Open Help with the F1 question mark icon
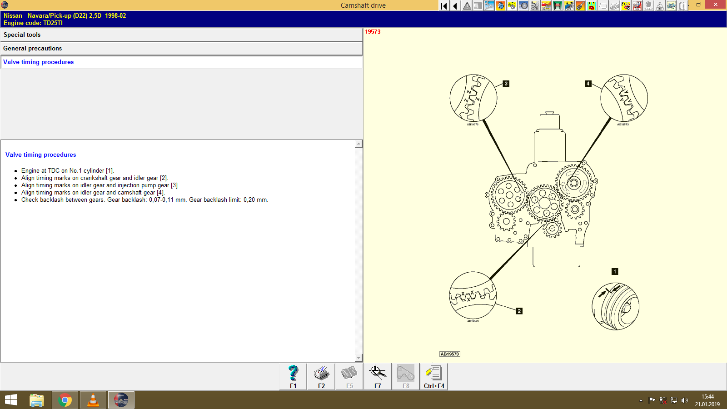Image resolution: width=727 pixels, height=409 pixels. pyautogui.click(x=292, y=376)
